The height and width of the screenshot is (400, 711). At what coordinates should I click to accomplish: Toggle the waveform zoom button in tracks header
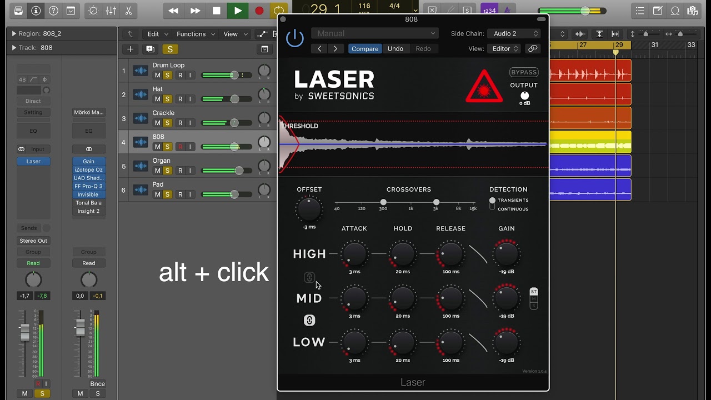580,34
